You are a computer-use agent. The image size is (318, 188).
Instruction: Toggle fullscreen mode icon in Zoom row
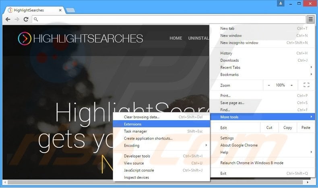click(306, 85)
